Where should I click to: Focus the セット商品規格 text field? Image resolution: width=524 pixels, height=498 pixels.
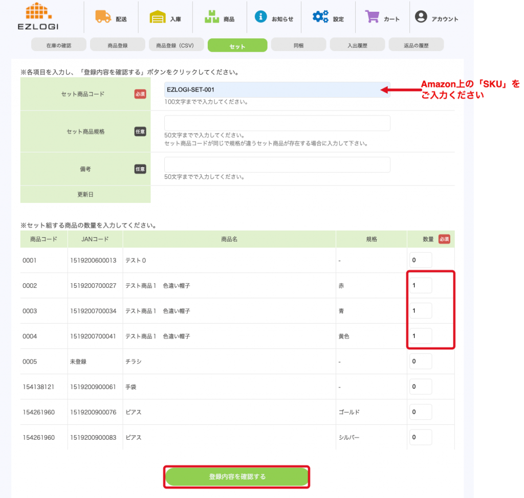[277, 123]
